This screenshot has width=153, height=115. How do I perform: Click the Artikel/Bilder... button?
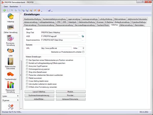pos(40,99)
